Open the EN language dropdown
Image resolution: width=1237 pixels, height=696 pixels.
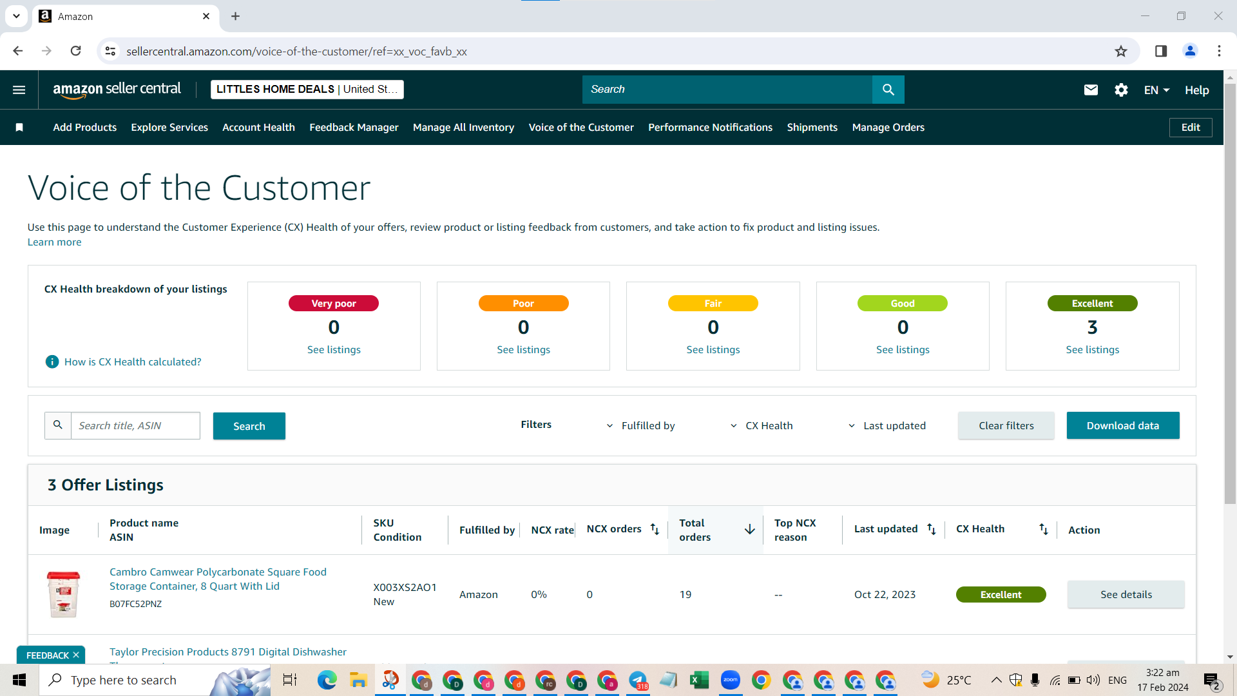pos(1156,90)
